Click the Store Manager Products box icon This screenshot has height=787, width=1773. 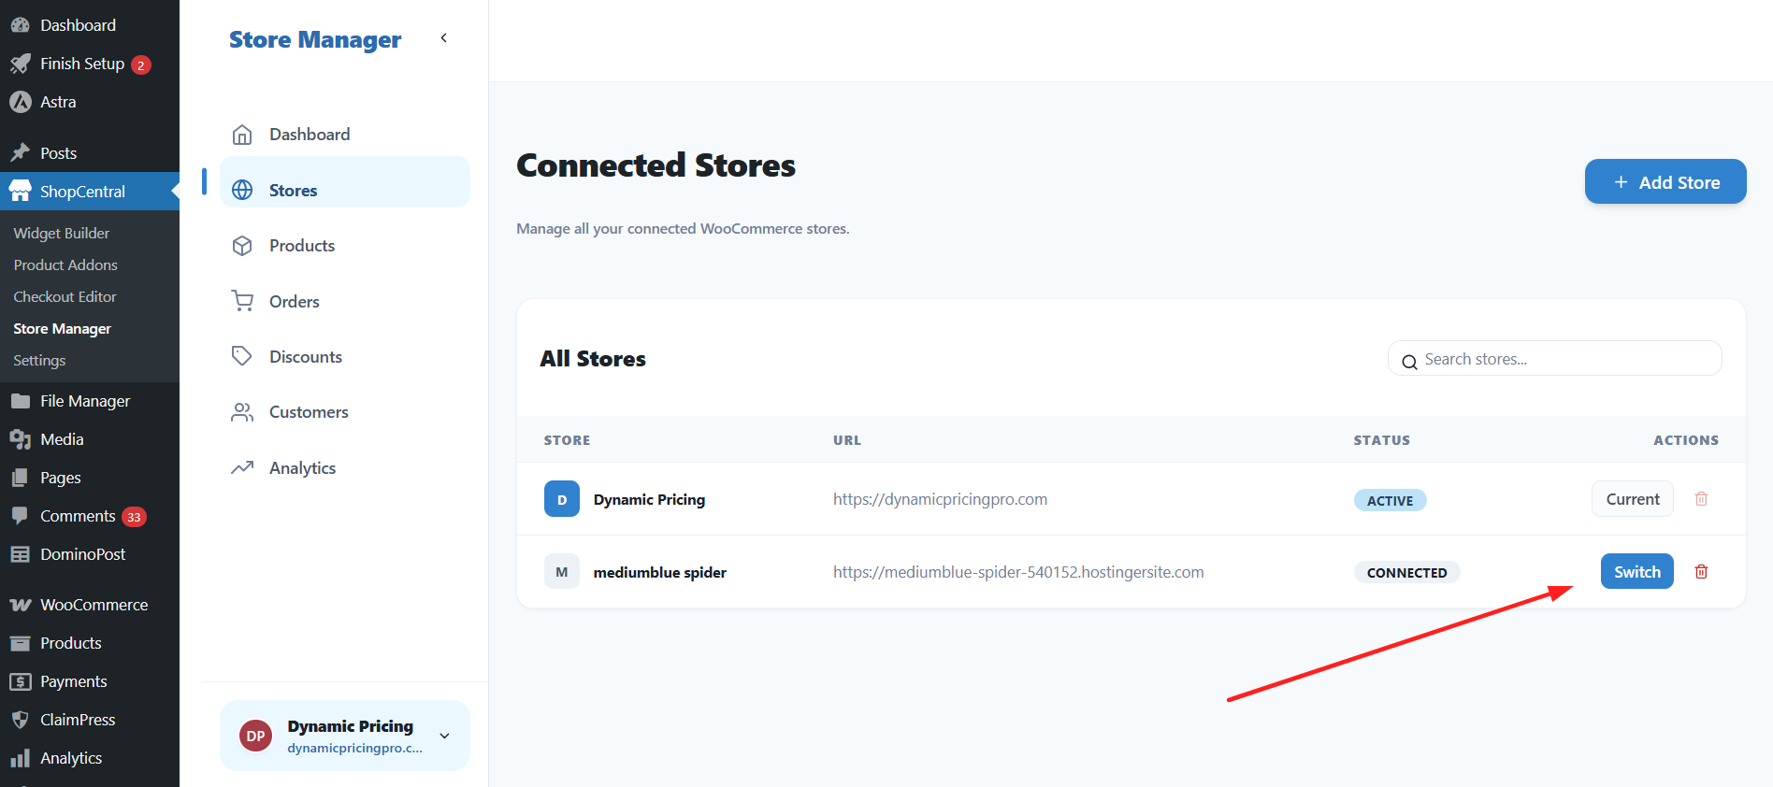click(242, 246)
